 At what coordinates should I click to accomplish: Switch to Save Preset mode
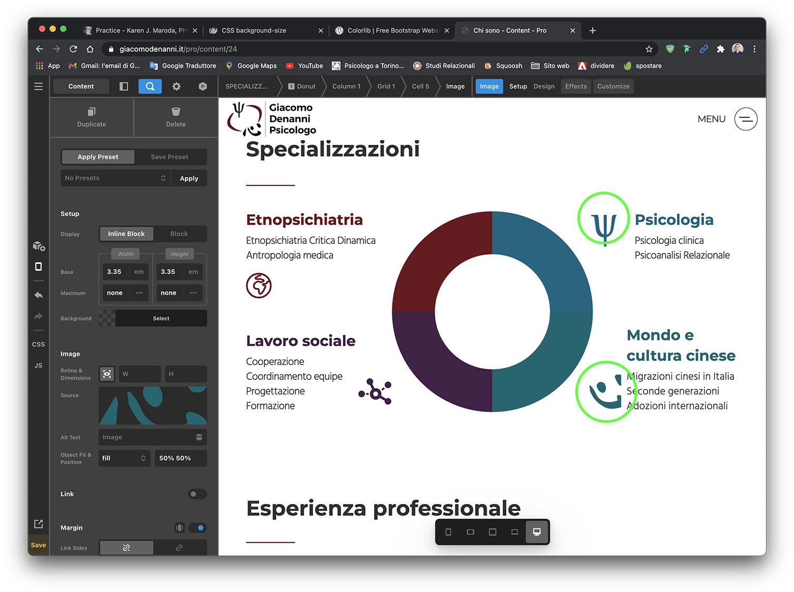[170, 157]
